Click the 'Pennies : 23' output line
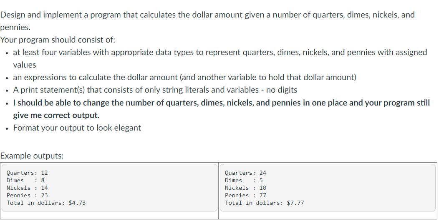This screenshot has height=224, width=444. point(27,195)
